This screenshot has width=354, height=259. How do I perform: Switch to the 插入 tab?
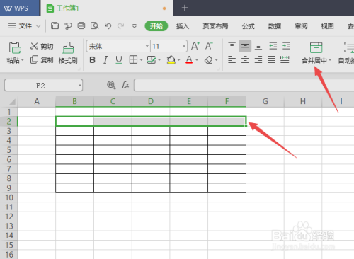183,26
